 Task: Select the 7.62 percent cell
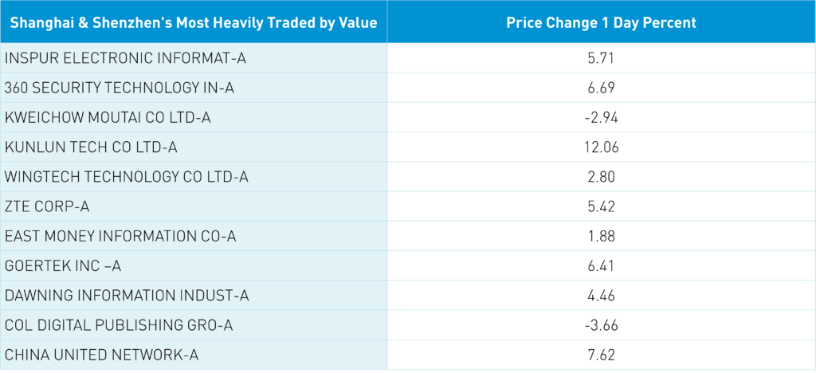(601, 355)
